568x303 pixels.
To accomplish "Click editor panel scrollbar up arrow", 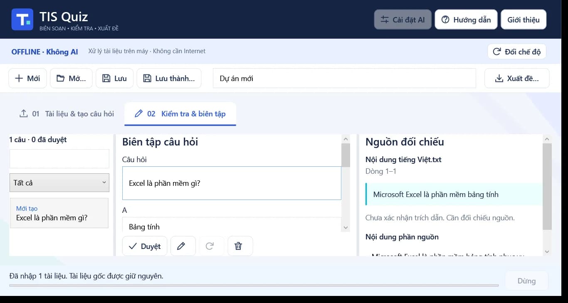I will coord(346,139).
